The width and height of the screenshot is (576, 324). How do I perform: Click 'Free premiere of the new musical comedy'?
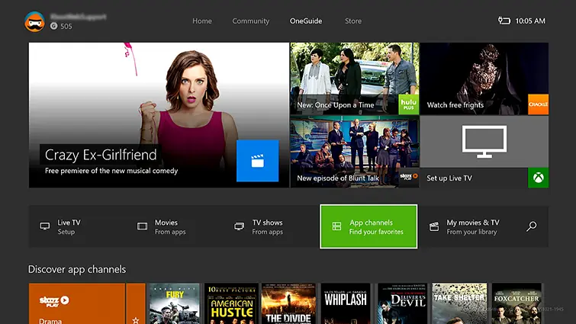[111, 171]
